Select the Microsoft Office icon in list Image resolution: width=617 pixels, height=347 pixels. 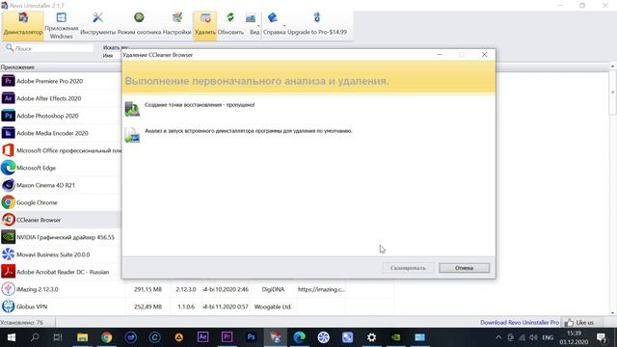click(x=8, y=150)
